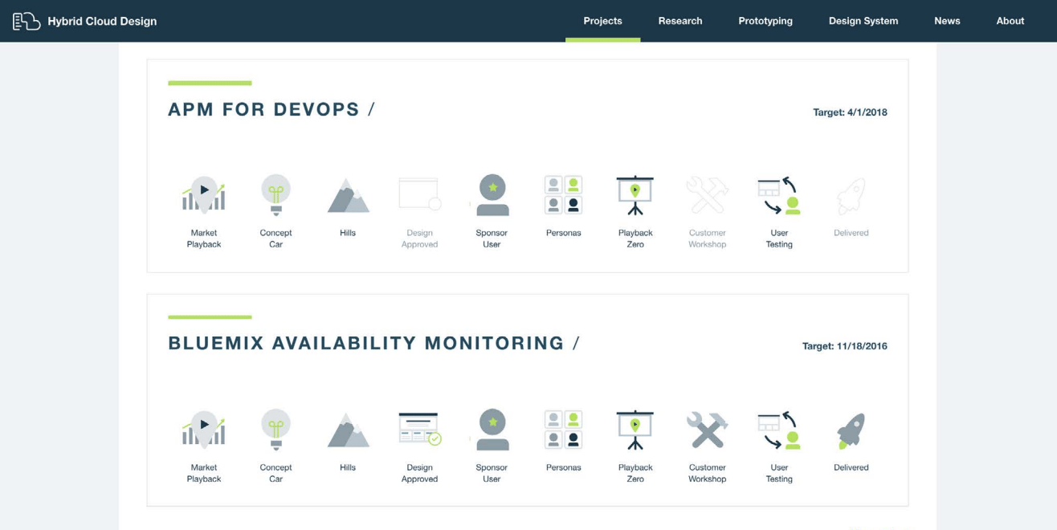Select the User Testing milestone icon
This screenshot has width=1057, height=530.
pyautogui.click(x=778, y=193)
